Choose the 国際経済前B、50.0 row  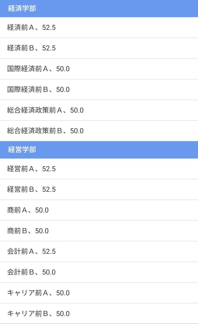point(99,90)
